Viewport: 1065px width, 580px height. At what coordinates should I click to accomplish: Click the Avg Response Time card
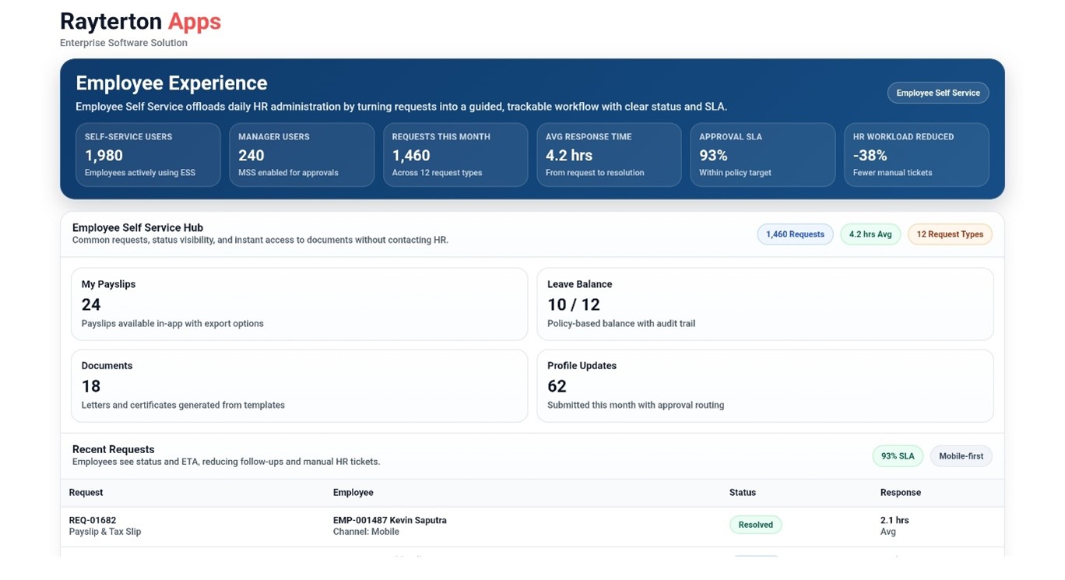tap(609, 154)
